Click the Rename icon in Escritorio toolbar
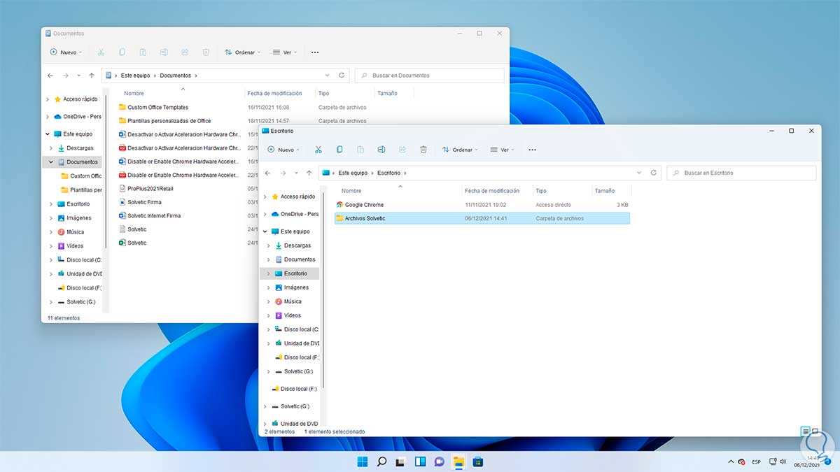Image resolution: width=840 pixels, height=472 pixels. [381, 150]
